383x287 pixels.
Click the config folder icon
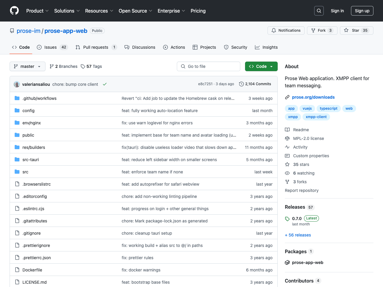pyautogui.click(x=17, y=110)
